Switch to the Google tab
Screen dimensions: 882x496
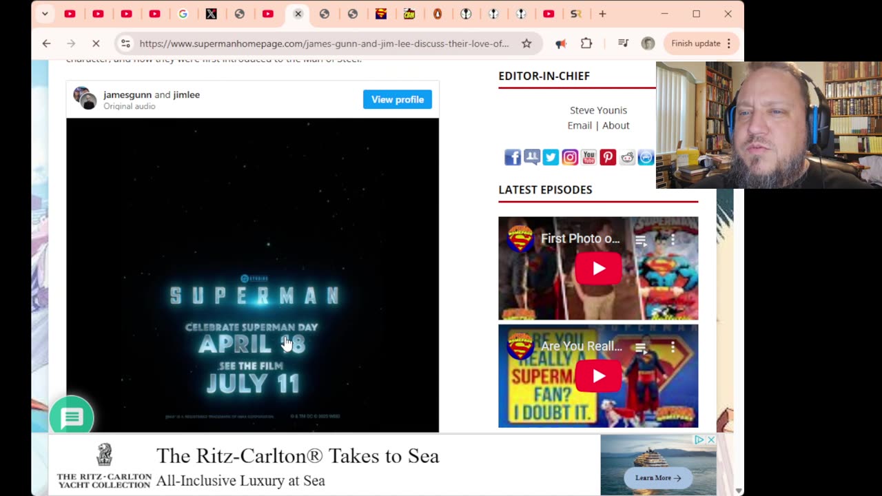point(183,14)
